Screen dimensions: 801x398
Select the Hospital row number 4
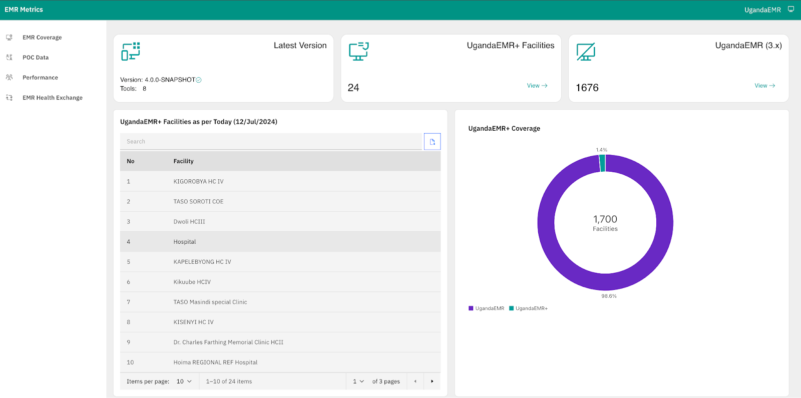click(x=280, y=242)
